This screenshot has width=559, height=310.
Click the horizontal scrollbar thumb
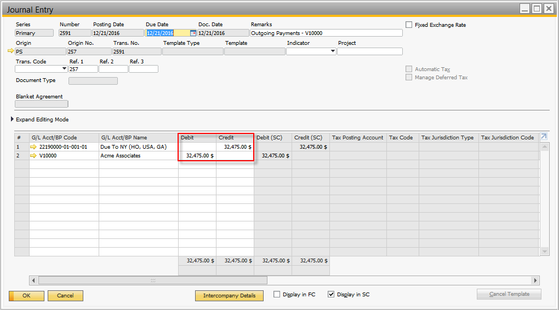pyautogui.click(x=152, y=280)
